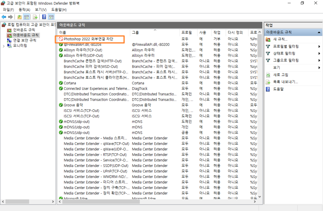The width and height of the screenshot is (323, 211).
Task: Click the 인바운드 규칙 tree icon
Action: 9,30
